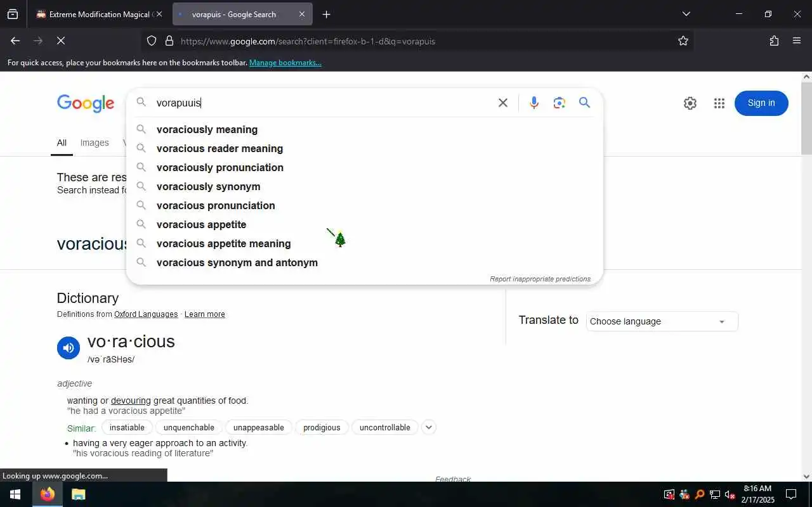
Task: Click the page vertical scrollbar thumb
Action: click(x=806, y=118)
